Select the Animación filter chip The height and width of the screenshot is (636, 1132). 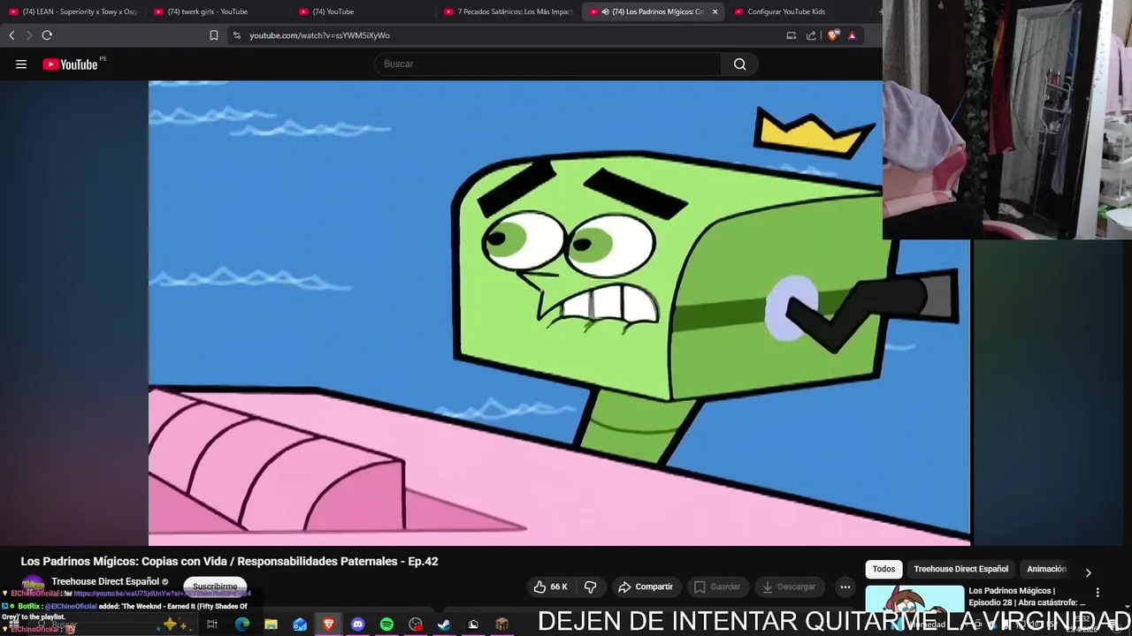tap(1046, 569)
